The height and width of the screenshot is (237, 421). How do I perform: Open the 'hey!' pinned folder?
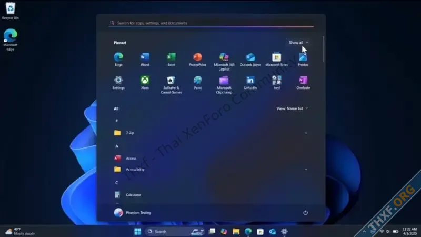coord(277,83)
